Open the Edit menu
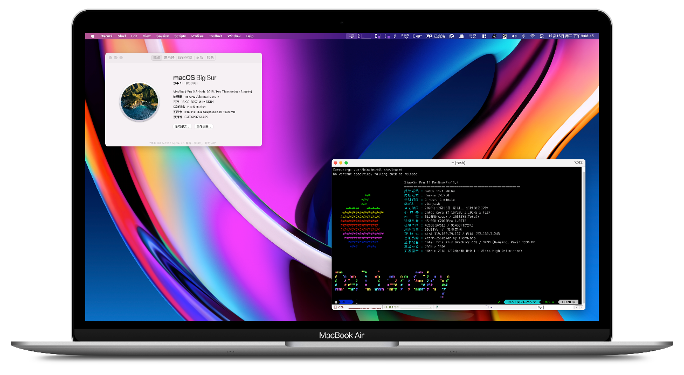Screen dimensions: 684x375 pos(134,36)
